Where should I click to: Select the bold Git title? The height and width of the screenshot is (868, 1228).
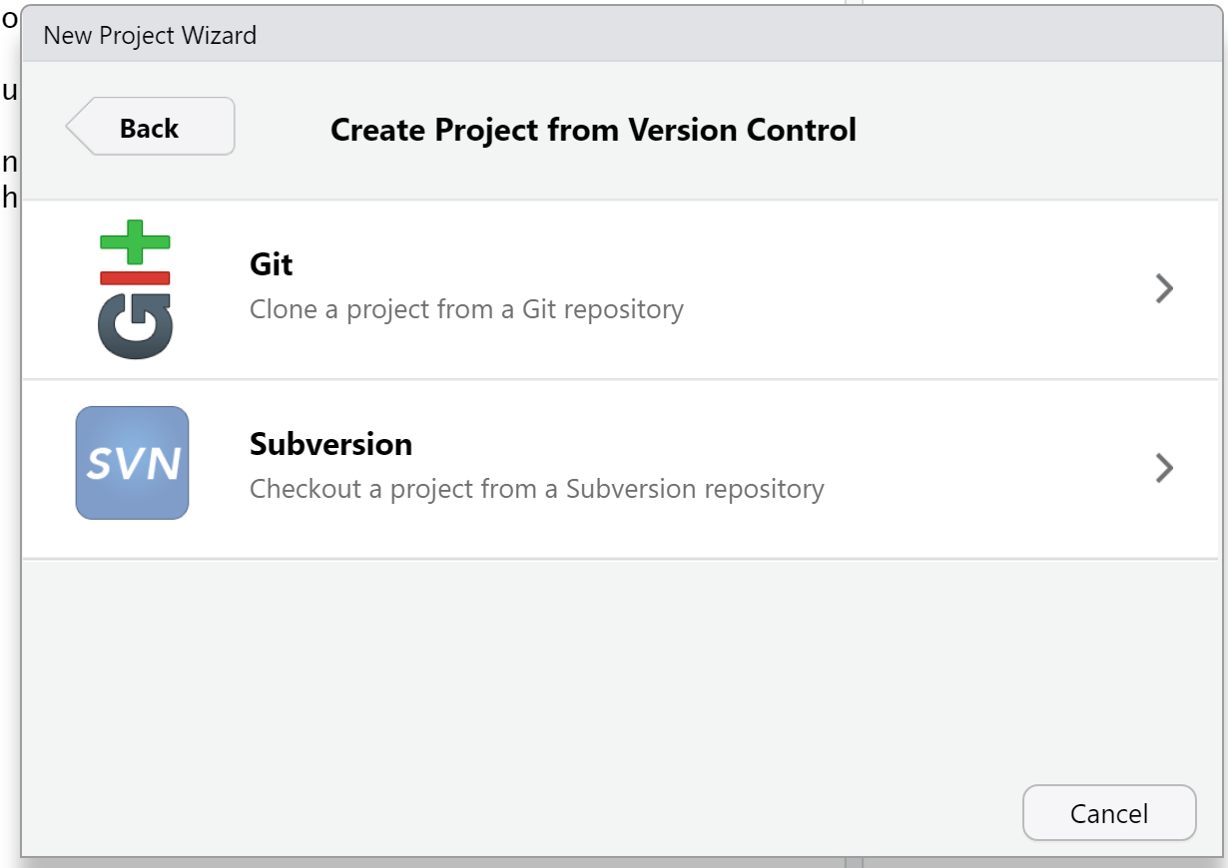point(272,264)
